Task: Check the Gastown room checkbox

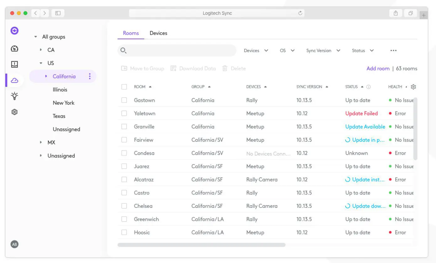Action: pyautogui.click(x=124, y=100)
